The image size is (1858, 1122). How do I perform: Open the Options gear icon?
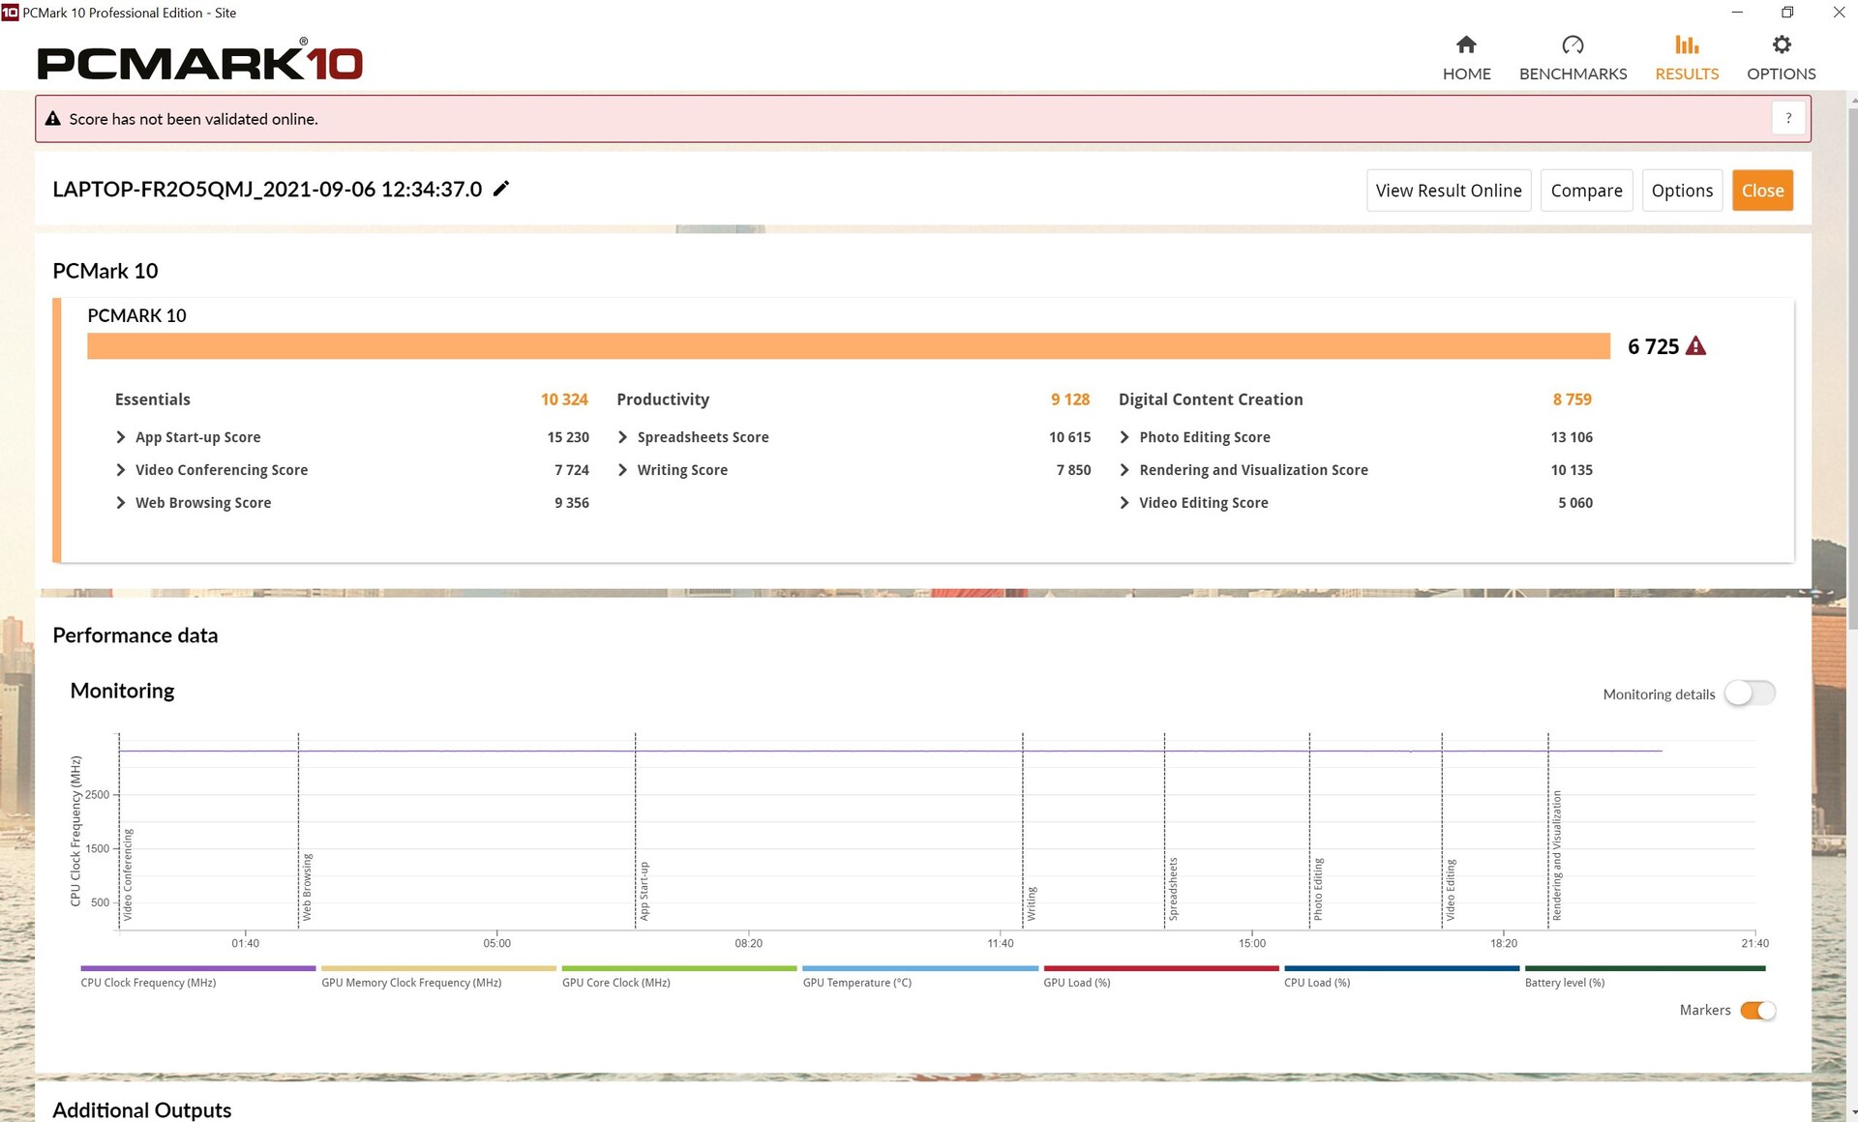click(1781, 44)
